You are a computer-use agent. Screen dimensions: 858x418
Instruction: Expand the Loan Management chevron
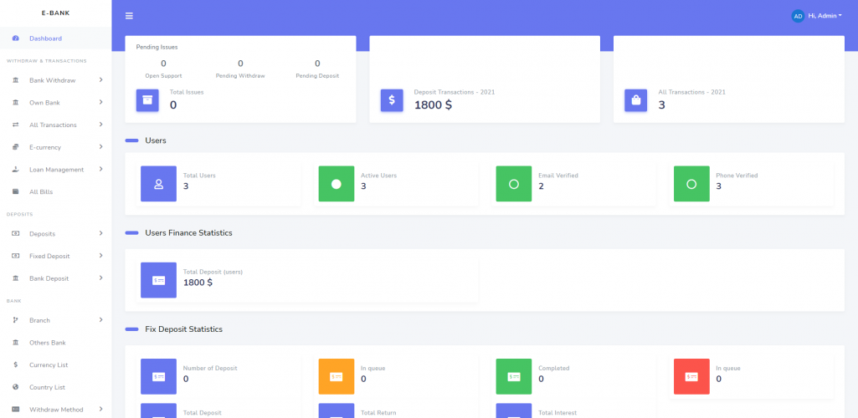tap(100, 169)
